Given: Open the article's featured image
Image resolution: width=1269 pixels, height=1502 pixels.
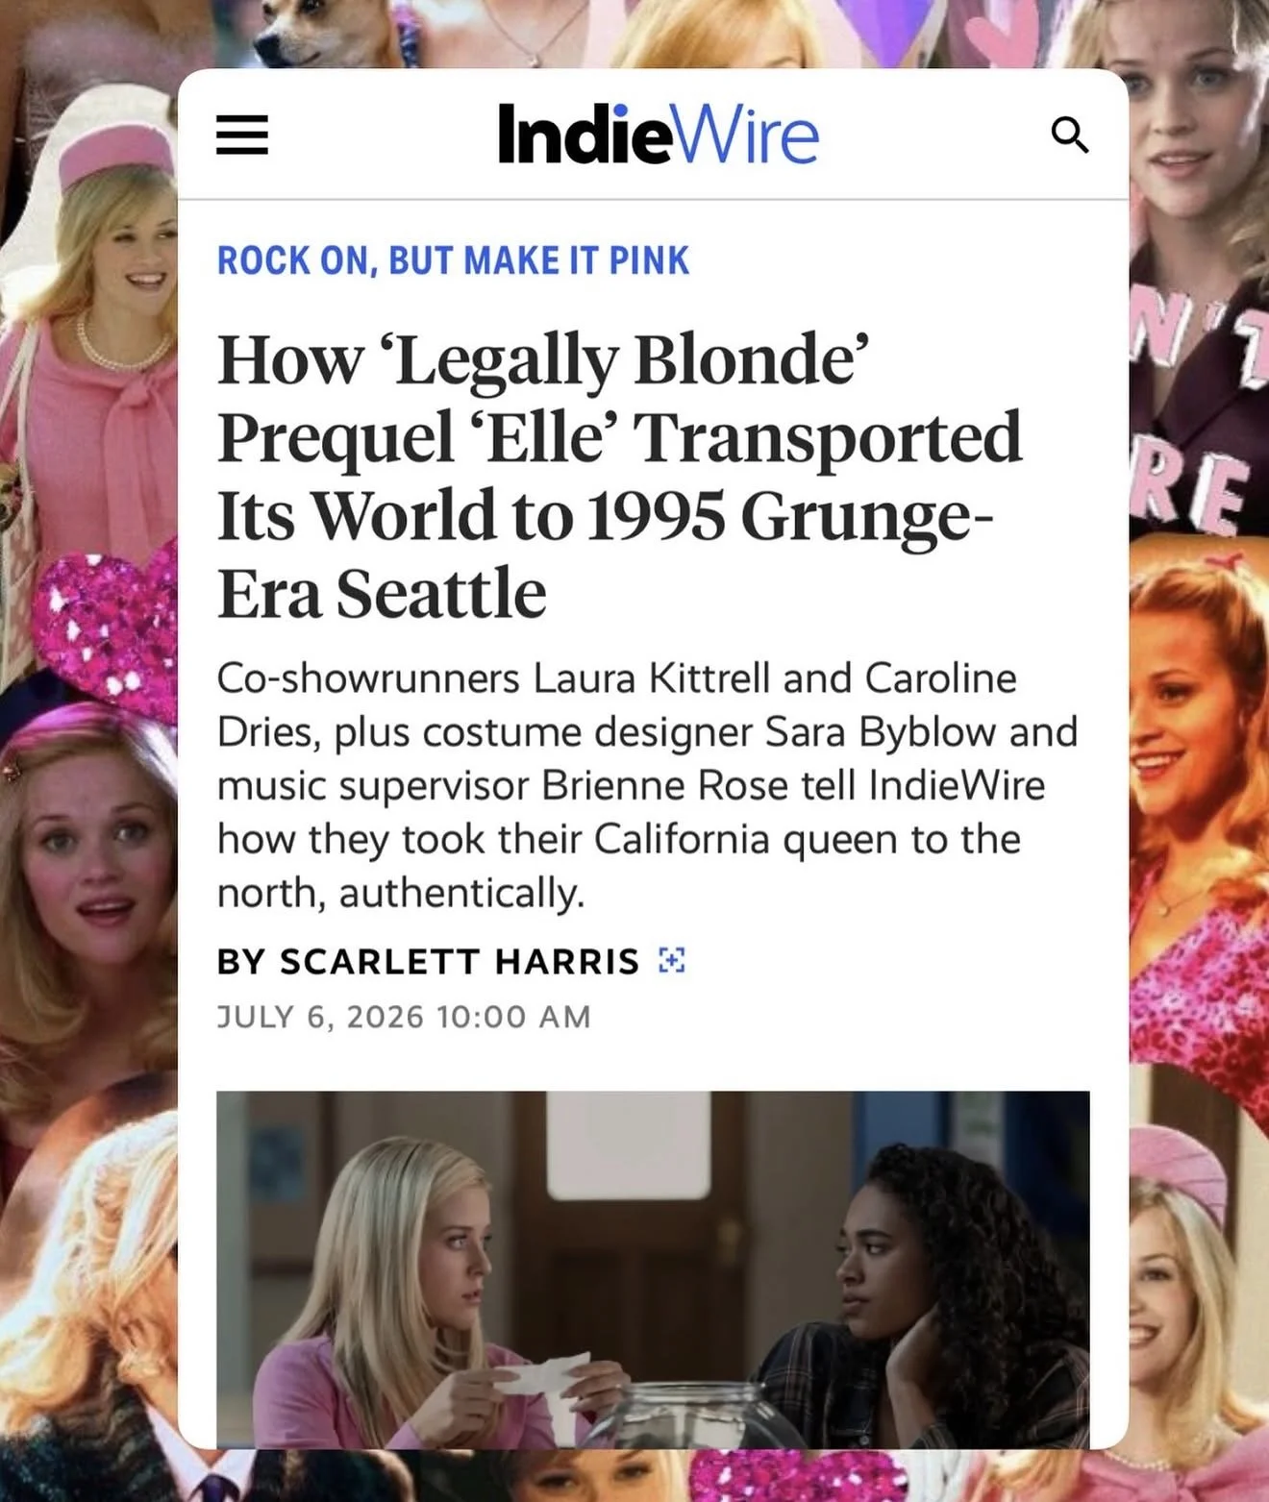Looking at the screenshot, I should pyautogui.click(x=653, y=1268).
